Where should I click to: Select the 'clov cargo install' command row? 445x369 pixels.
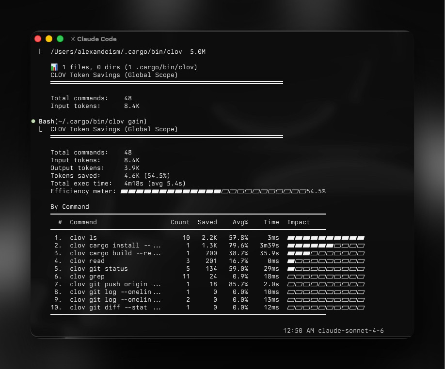(x=207, y=246)
